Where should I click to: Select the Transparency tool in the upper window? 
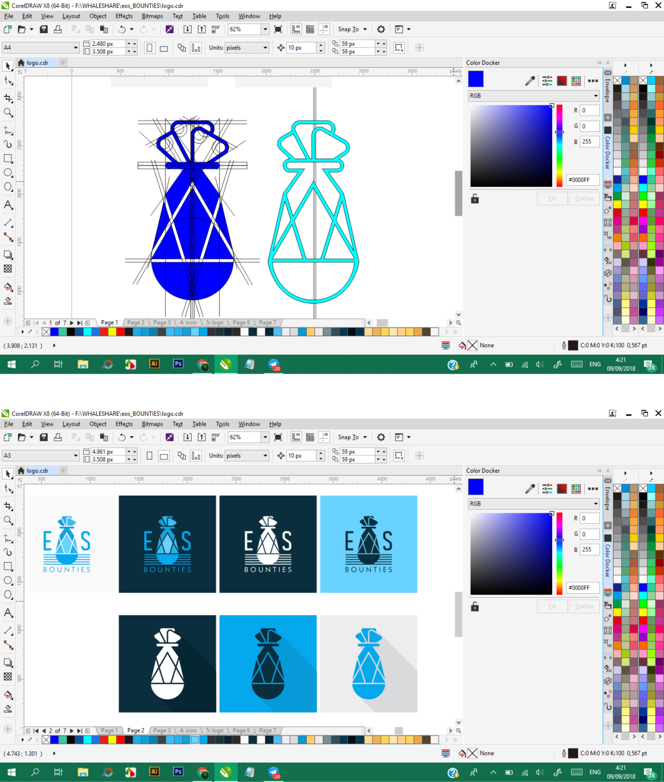(8, 269)
